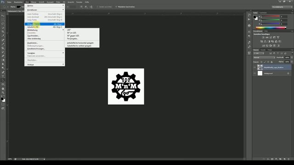The image size is (294, 165).
Task: Select the Eraser tool
Action: (3, 56)
